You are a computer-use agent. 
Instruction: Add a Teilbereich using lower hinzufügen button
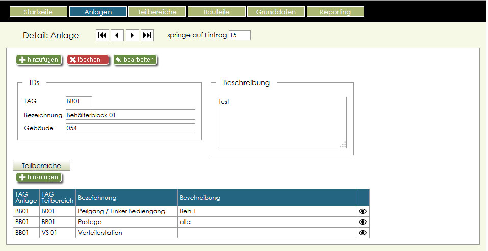pos(39,177)
